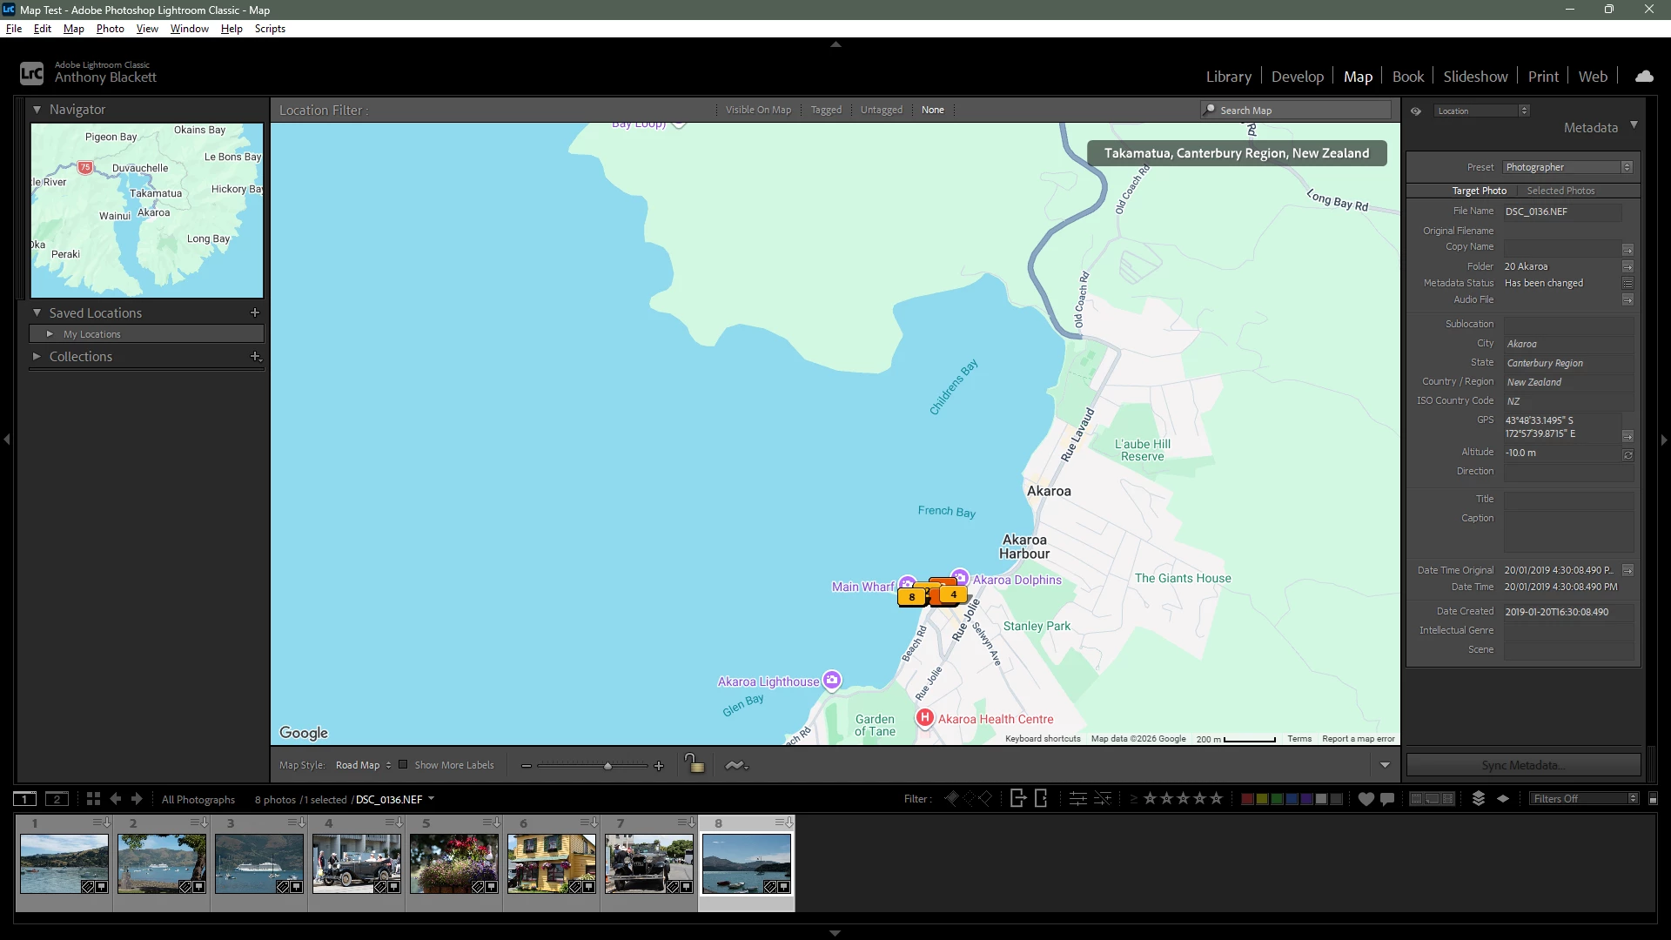Click Report a map error link

point(1358,739)
